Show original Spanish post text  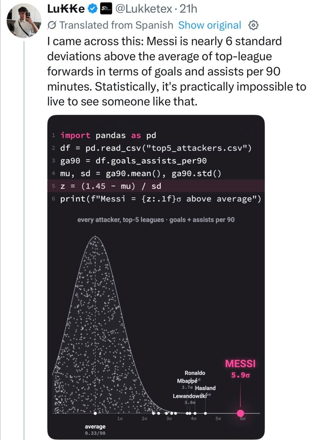coord(210,25)
